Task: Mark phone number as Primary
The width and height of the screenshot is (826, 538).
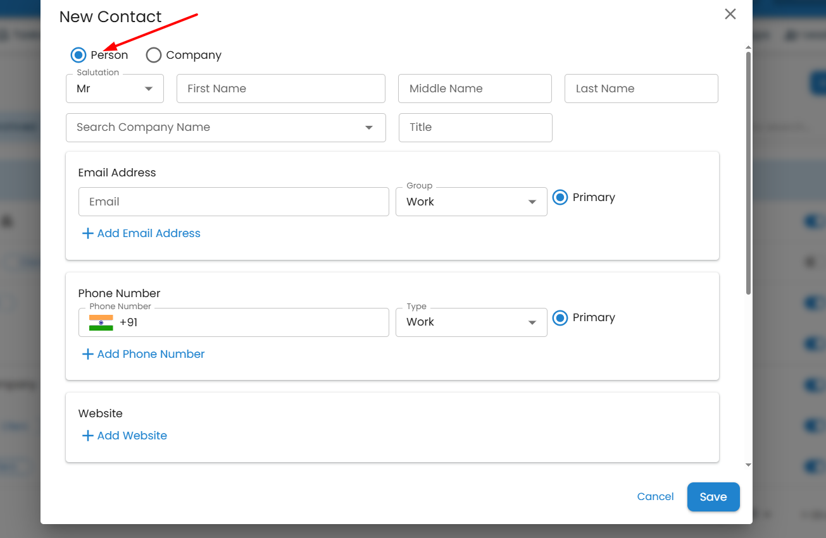Action: tap(560, 318)
